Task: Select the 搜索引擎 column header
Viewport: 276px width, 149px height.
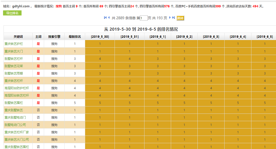Action: tap(54, 36)
